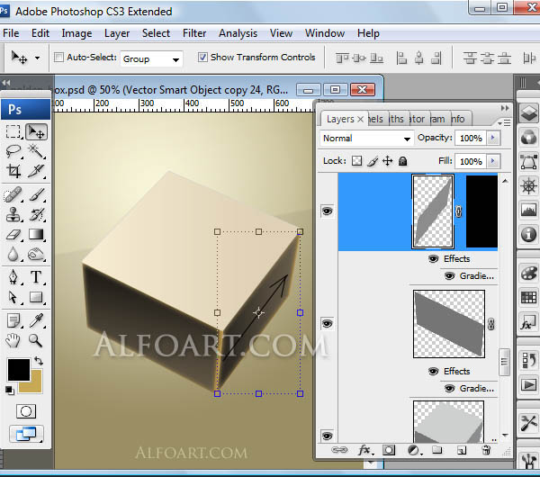The image size is (540, 477).
Task: Open the Edit menu
Action: (x=40, y=33)
